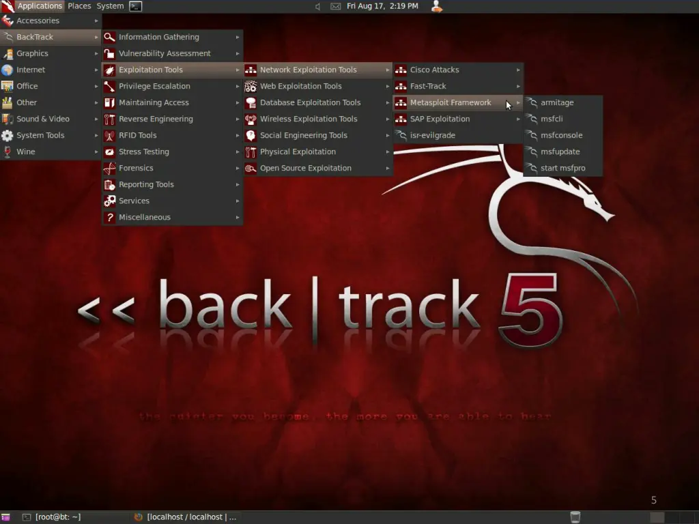Select Exploitation Tools menu entry
The width and height of the screenshot is (699, 524).
pyautogui.click(x=173, y=70)
